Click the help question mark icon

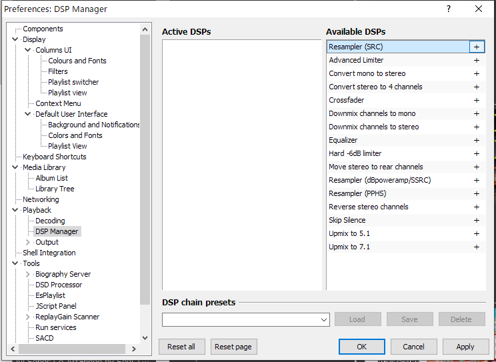(x=448, y=9)
